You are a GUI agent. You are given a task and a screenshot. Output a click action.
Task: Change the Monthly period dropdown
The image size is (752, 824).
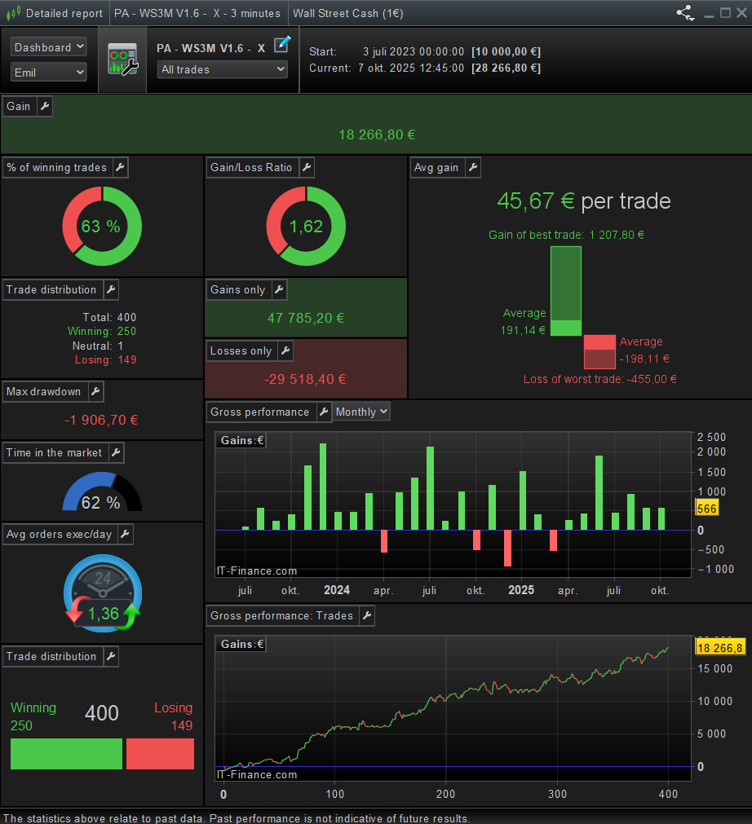[361, 412]
